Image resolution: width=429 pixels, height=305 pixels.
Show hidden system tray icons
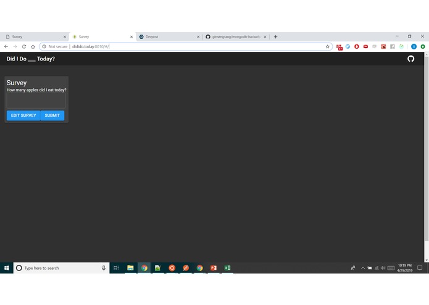[363, 268]
